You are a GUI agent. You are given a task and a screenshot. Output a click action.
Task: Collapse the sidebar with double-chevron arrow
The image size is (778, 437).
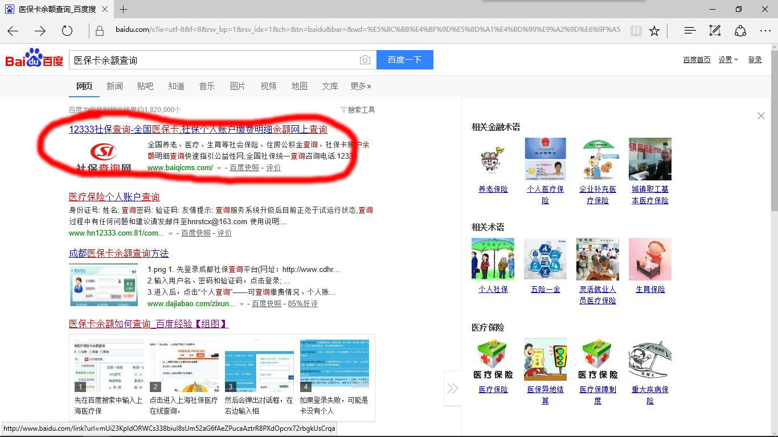point(453,388)
